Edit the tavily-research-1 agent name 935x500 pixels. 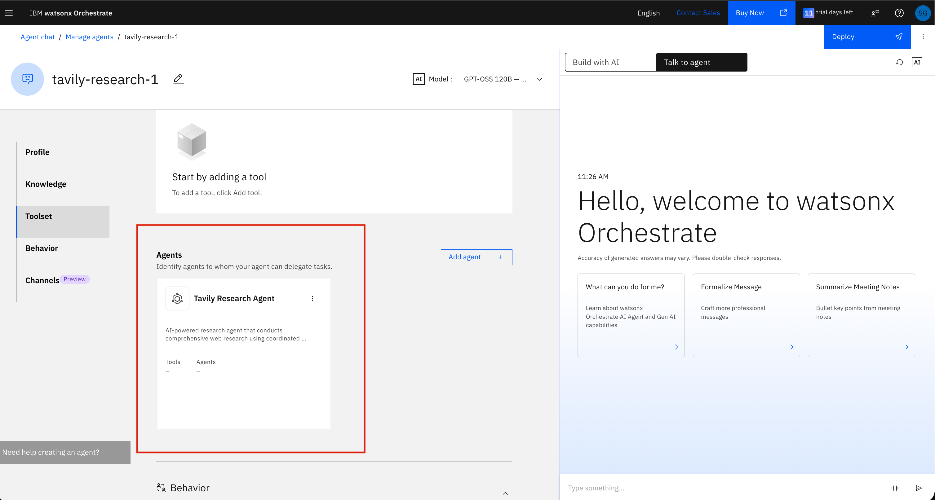point(178,79)
